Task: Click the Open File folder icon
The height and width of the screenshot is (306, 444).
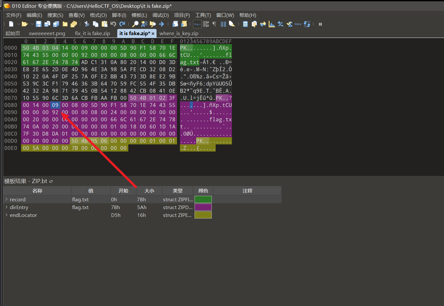Action: (x=25, y=24)
